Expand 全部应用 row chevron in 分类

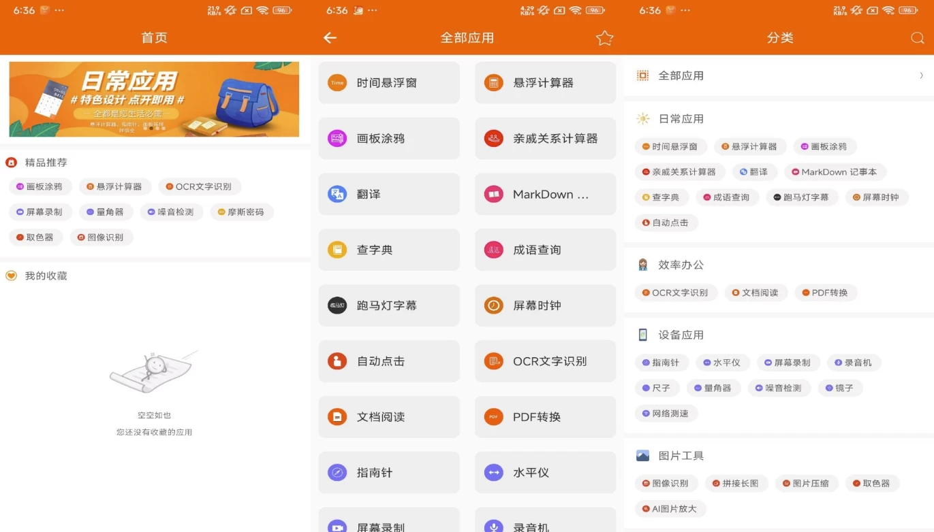click(921, 76)
